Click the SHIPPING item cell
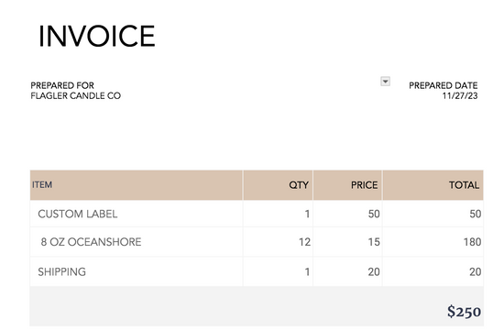The image size is (504, 331). pyautogui.click(x=137, y=271)
